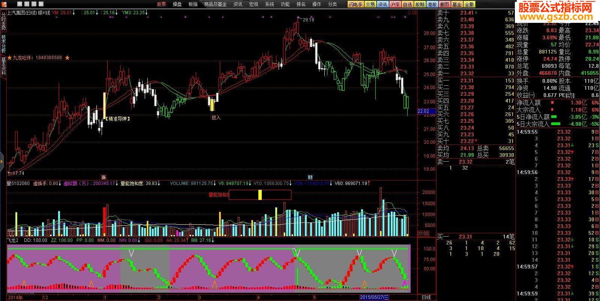Select the 卖十 23.41 order row
This screenshot has height=301, width=600.
[475, 13]
